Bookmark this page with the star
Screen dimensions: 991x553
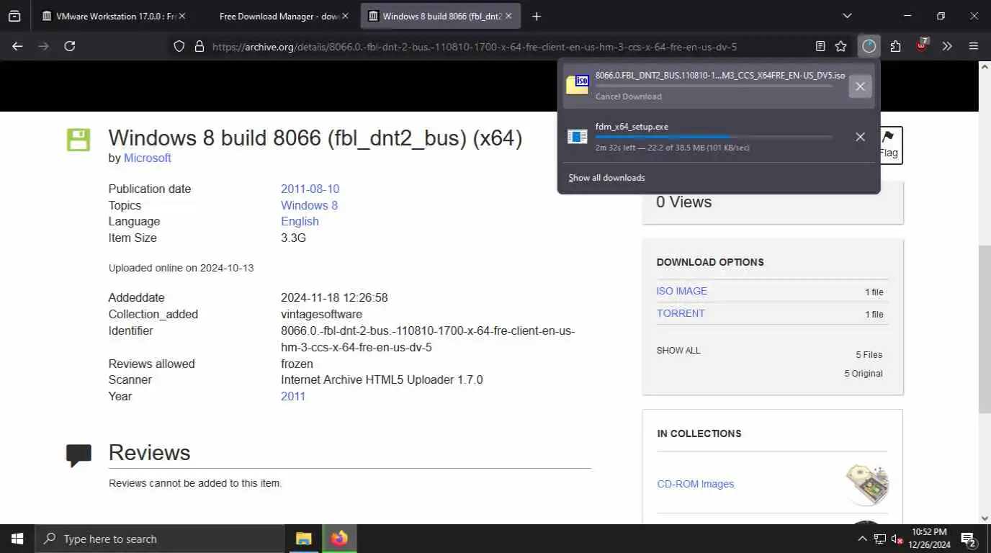840,46
